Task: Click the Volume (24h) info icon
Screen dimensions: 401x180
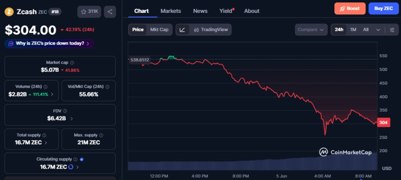Action: pyautogui.click(x=45, y=87)
